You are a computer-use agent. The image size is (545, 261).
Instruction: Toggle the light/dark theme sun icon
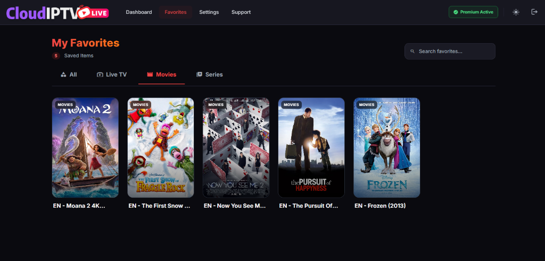(516, 12)
